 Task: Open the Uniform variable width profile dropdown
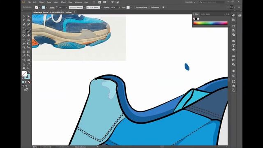84,7
